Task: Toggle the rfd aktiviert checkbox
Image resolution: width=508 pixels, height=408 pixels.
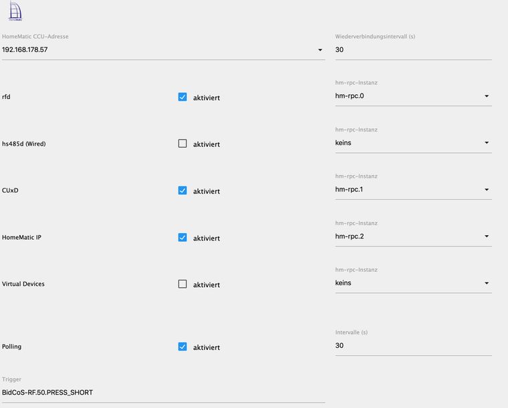Action: pos(182,97)
